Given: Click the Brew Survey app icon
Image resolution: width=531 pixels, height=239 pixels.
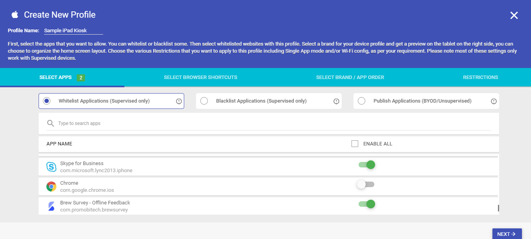Looking at the screenshot, I should [x=51, y=206].
